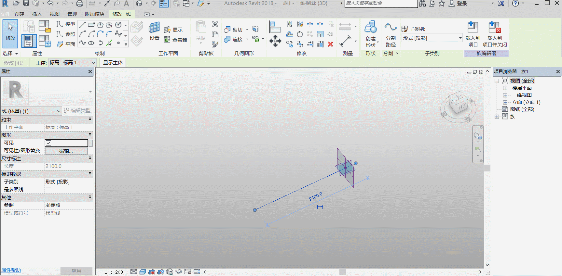
Task: Expand the 族 tree node
Action: (497, 117)
